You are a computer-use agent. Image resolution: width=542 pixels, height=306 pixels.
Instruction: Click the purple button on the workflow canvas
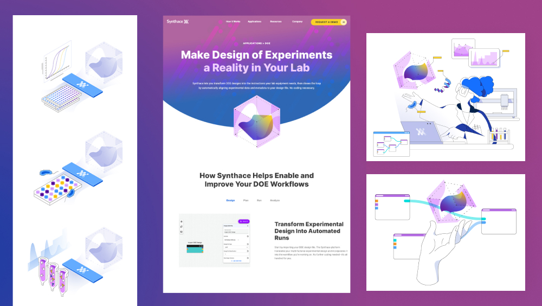click(x=244, y=221)
